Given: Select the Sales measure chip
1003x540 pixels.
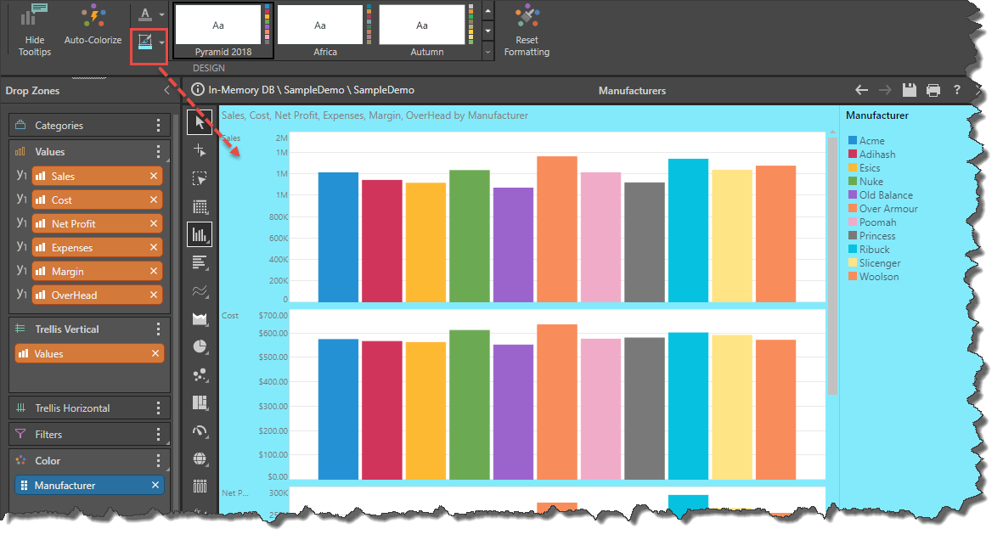Looking at the screenshot, I should click(x=96, y=176).
